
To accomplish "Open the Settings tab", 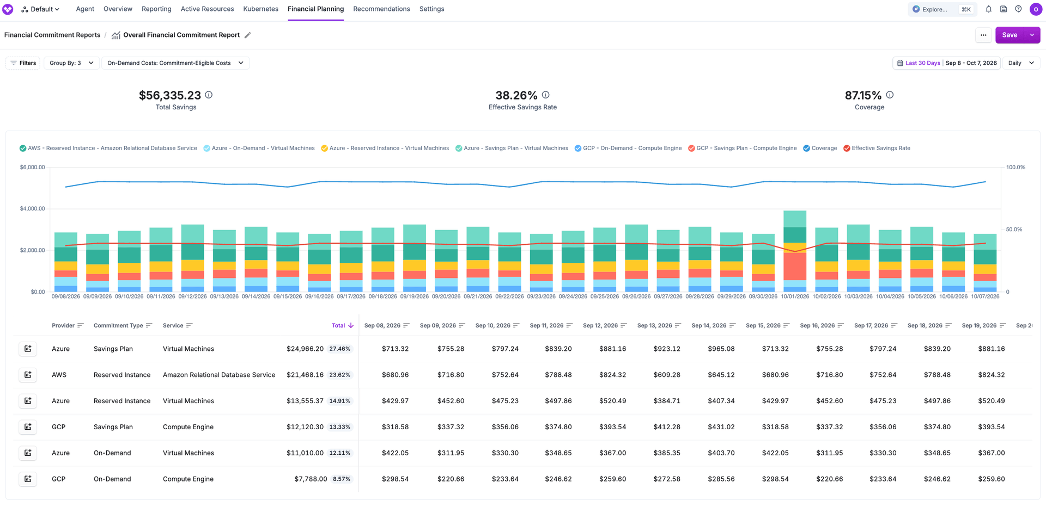I will [431, 9].
